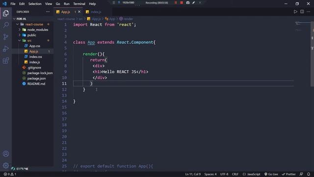
Task: Open package.json file
Action: [x=33, y=79]
